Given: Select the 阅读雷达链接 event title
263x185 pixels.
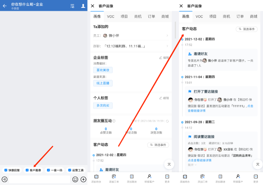Looking at the screenshot, I should [204, 137].
